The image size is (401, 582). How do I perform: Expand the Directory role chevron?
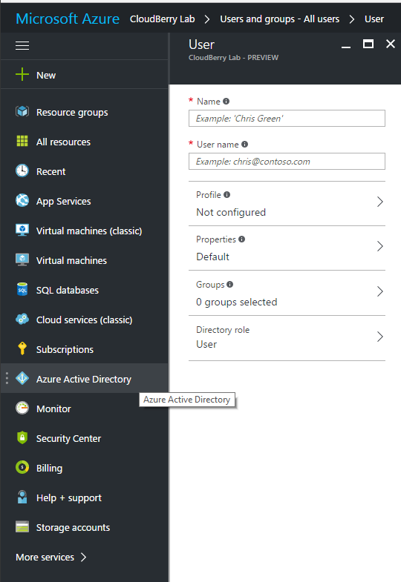pos(379,337)
